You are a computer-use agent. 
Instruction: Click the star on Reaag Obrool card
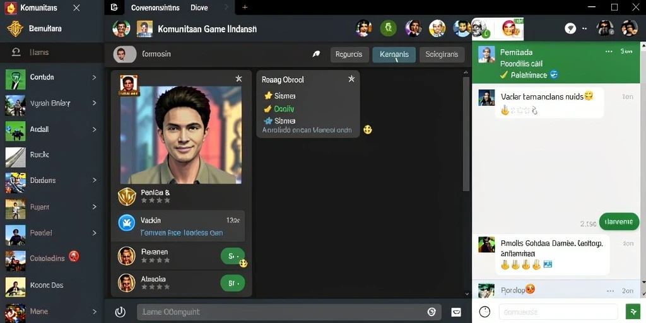tap(351, 79)
